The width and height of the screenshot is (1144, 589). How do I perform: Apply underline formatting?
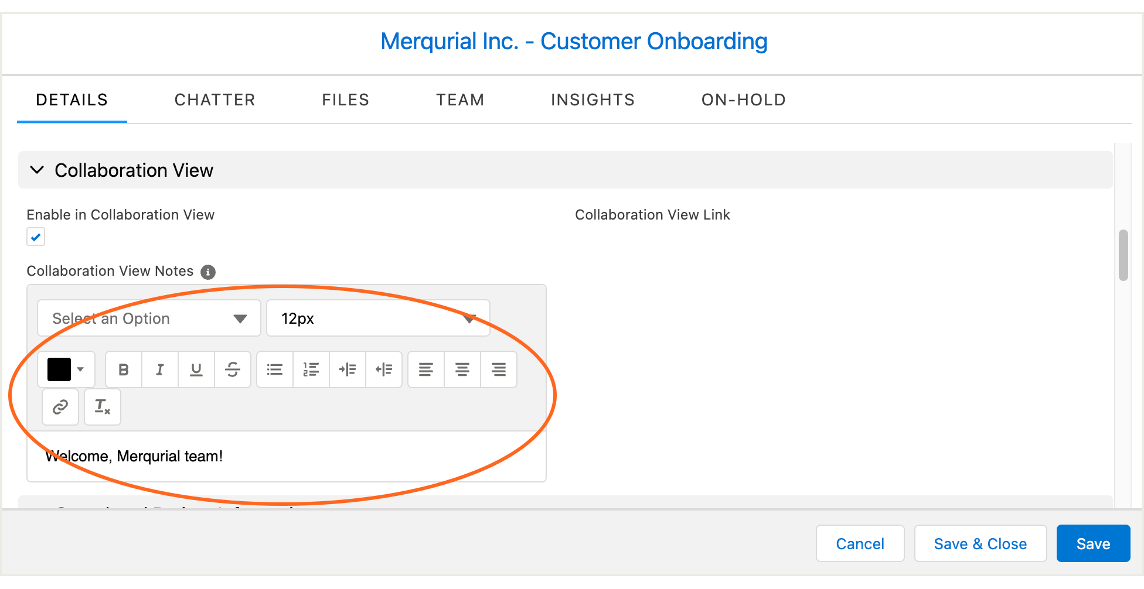pyautogui.click(x=196, y=369)
